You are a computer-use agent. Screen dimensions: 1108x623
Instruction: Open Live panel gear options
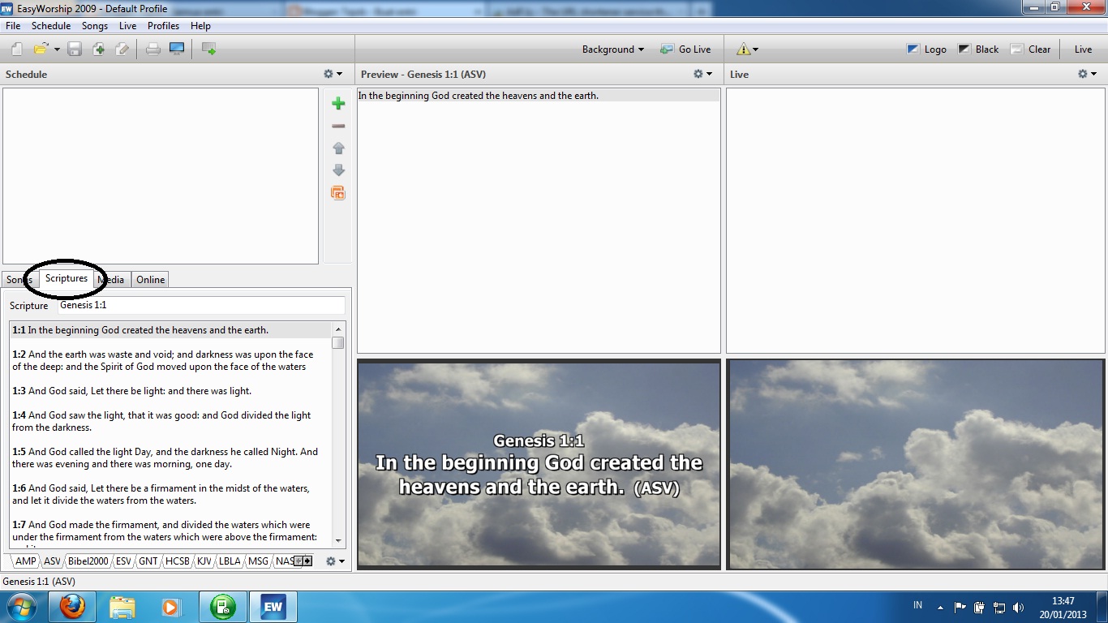coord(1087,74)
